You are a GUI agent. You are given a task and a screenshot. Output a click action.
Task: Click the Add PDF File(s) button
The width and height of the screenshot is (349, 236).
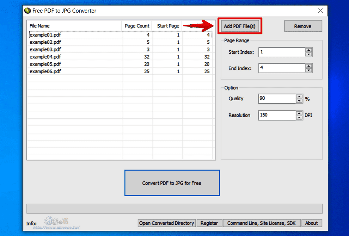(240, 26)
